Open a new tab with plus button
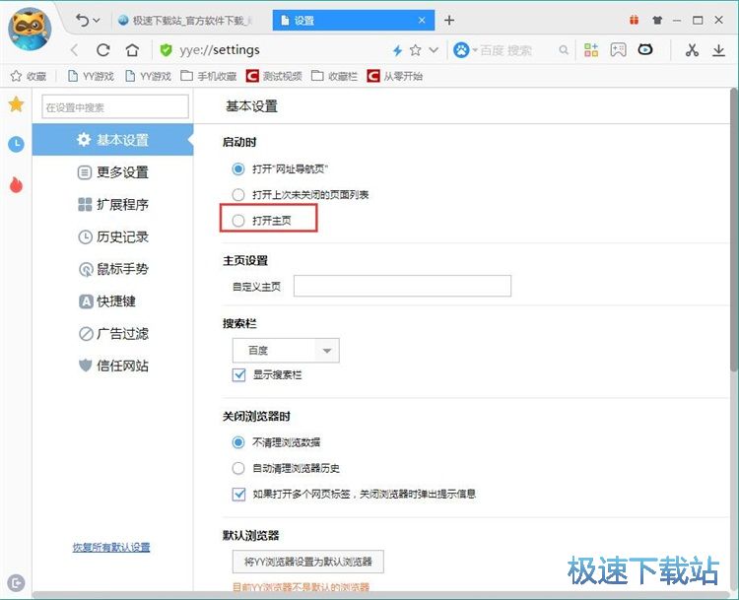The width and height of the screenshot is (739, 600). click(x=449, y=21)
